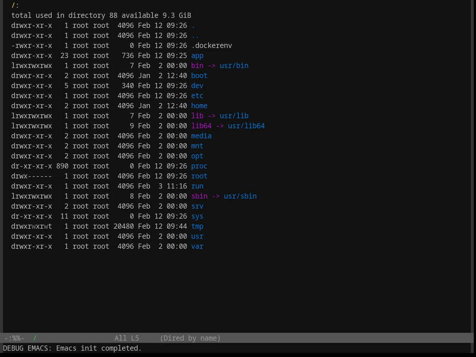Click the lib symlink name

point(197,116)
